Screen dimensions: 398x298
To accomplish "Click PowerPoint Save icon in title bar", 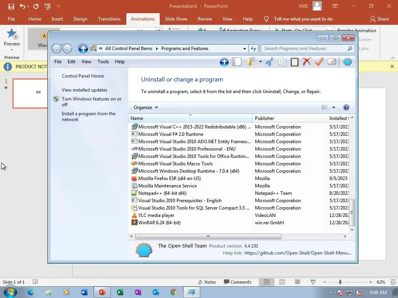I will point(11,6).
